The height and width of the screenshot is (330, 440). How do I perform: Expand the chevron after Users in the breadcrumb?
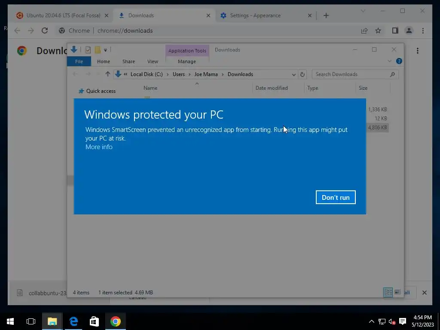(189, 74)
